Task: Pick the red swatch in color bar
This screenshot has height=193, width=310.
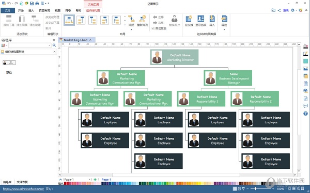Action: [x=65, y=184]
